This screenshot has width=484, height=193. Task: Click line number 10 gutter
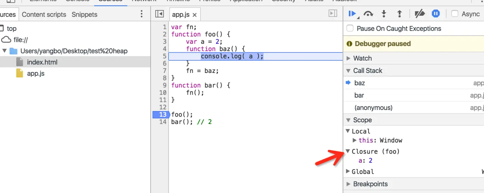click(163, 93)
